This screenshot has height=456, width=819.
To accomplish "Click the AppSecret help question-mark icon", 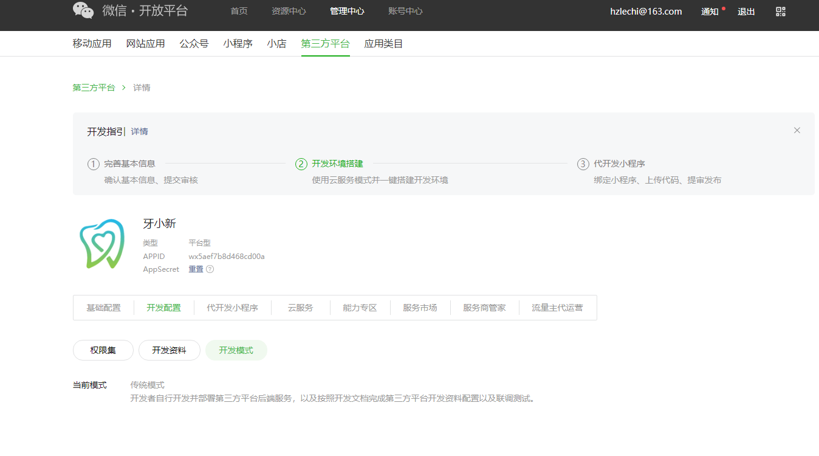I will [x=210, y=269].
